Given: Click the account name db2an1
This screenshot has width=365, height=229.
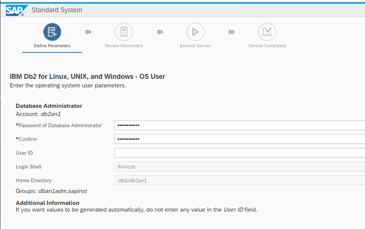Looking at the screenshot, I should tap(51, 114).
